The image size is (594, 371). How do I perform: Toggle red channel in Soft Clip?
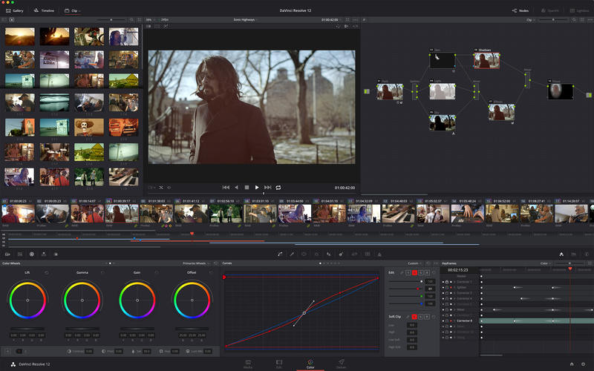pos(414,315)
